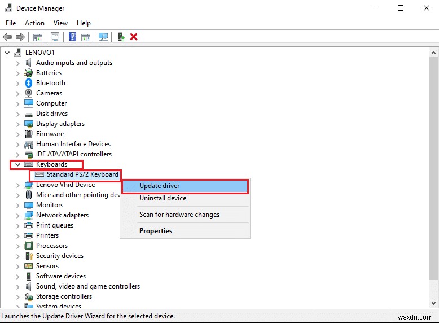Image resolution: width=439 pixels, height=323 pixels.
Task: Expand the Bluetooth category
Action: click(x=17, y=84)
